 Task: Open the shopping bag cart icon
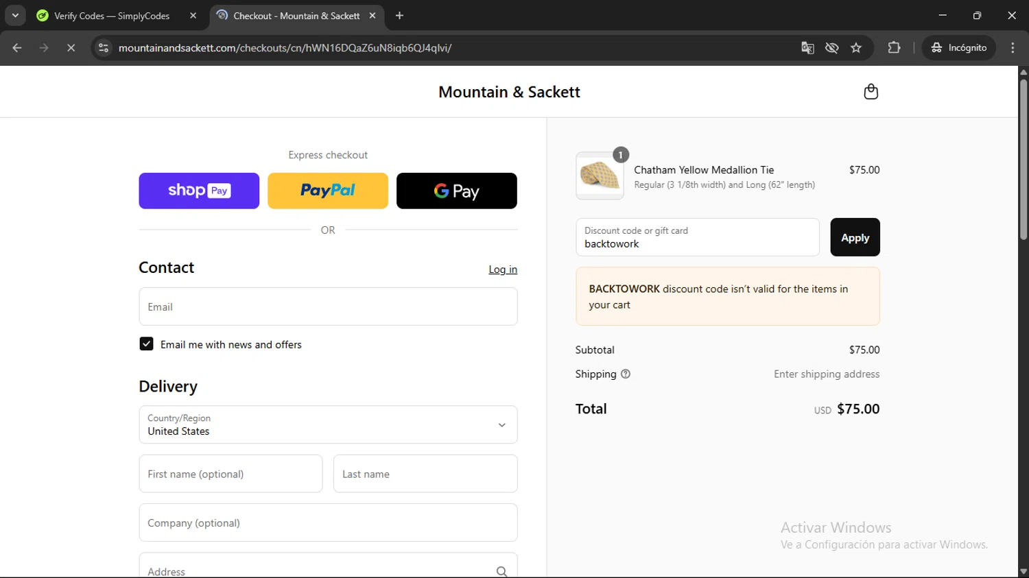click(x=871, y=91)
